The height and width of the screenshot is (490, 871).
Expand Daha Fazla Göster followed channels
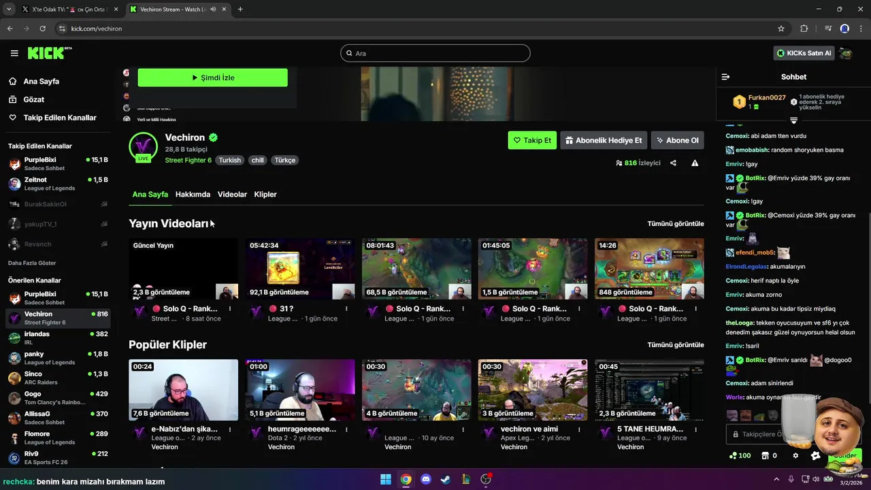[32, 263]
